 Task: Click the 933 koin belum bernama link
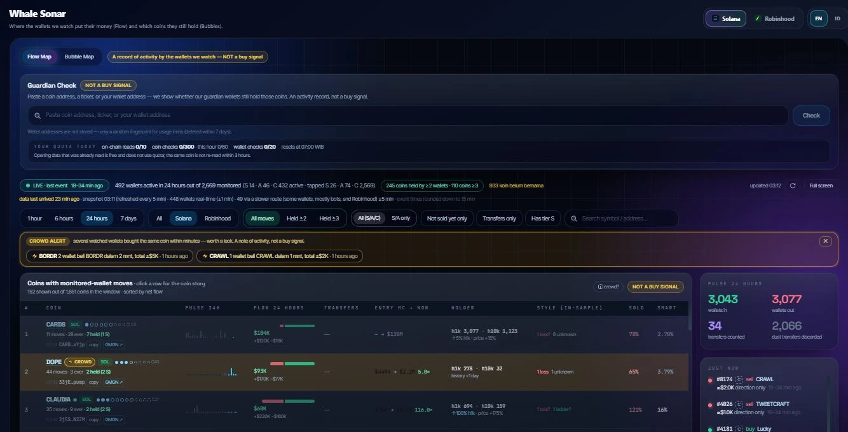point(516,186)
